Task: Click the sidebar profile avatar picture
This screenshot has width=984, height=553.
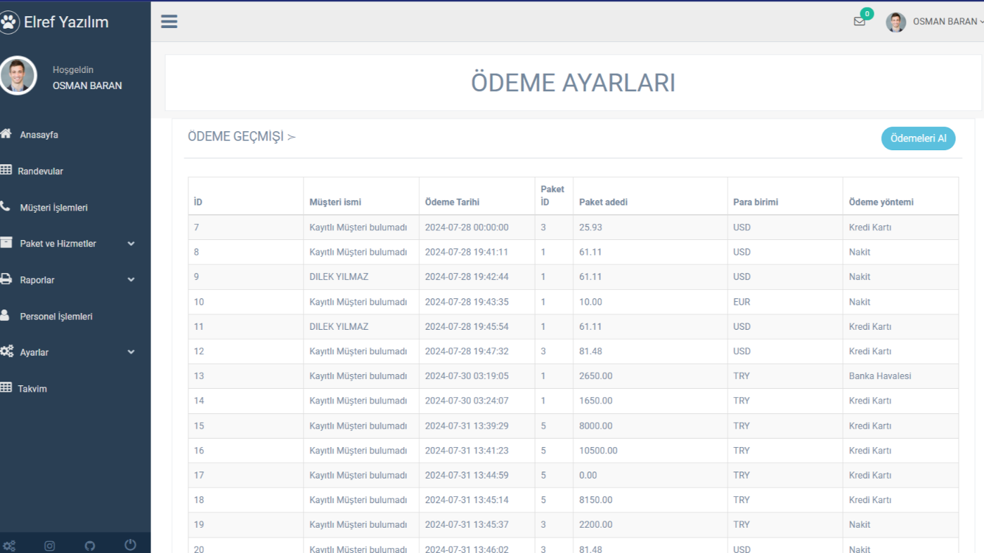Action: tap(18, 76)
